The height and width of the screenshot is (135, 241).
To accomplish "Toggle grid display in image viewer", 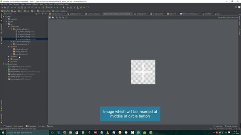I will click(53, 18).
